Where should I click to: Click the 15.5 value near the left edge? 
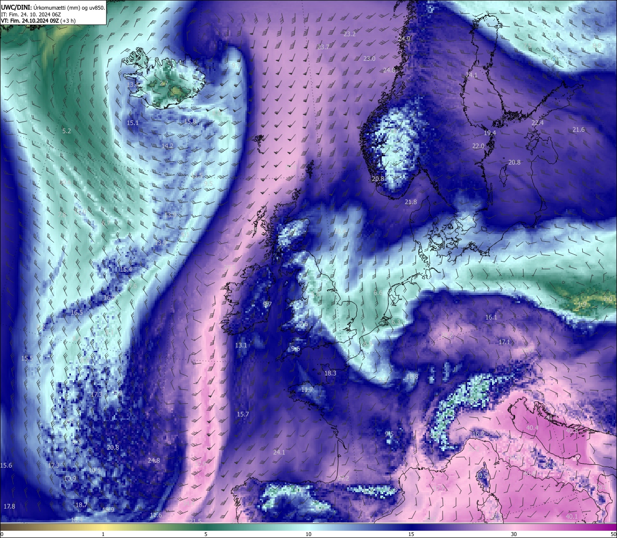coord(27,358)
